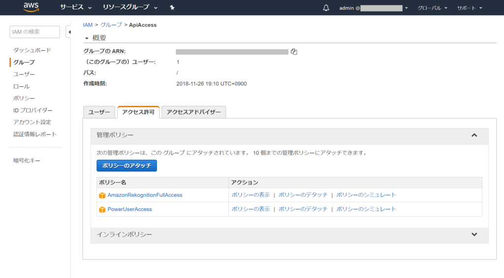Click the パス label
Image resolution: width=504 pixels, height=278 pixels.
90,73
